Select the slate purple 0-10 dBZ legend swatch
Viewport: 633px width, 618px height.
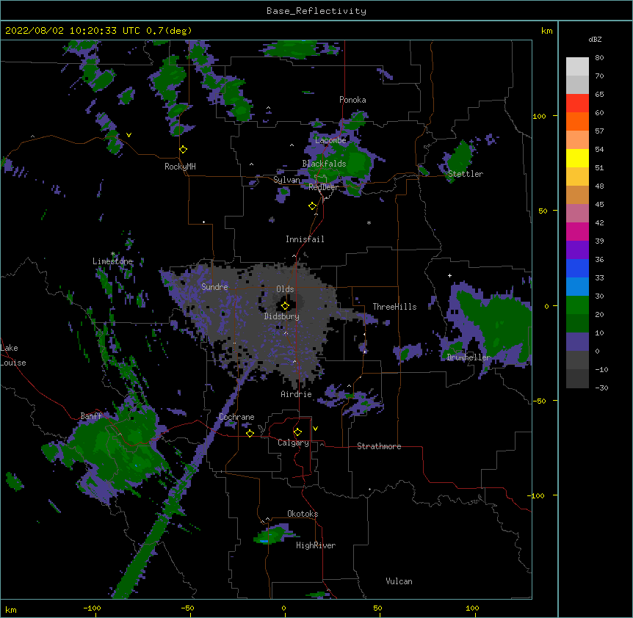[x=577, y=342]
